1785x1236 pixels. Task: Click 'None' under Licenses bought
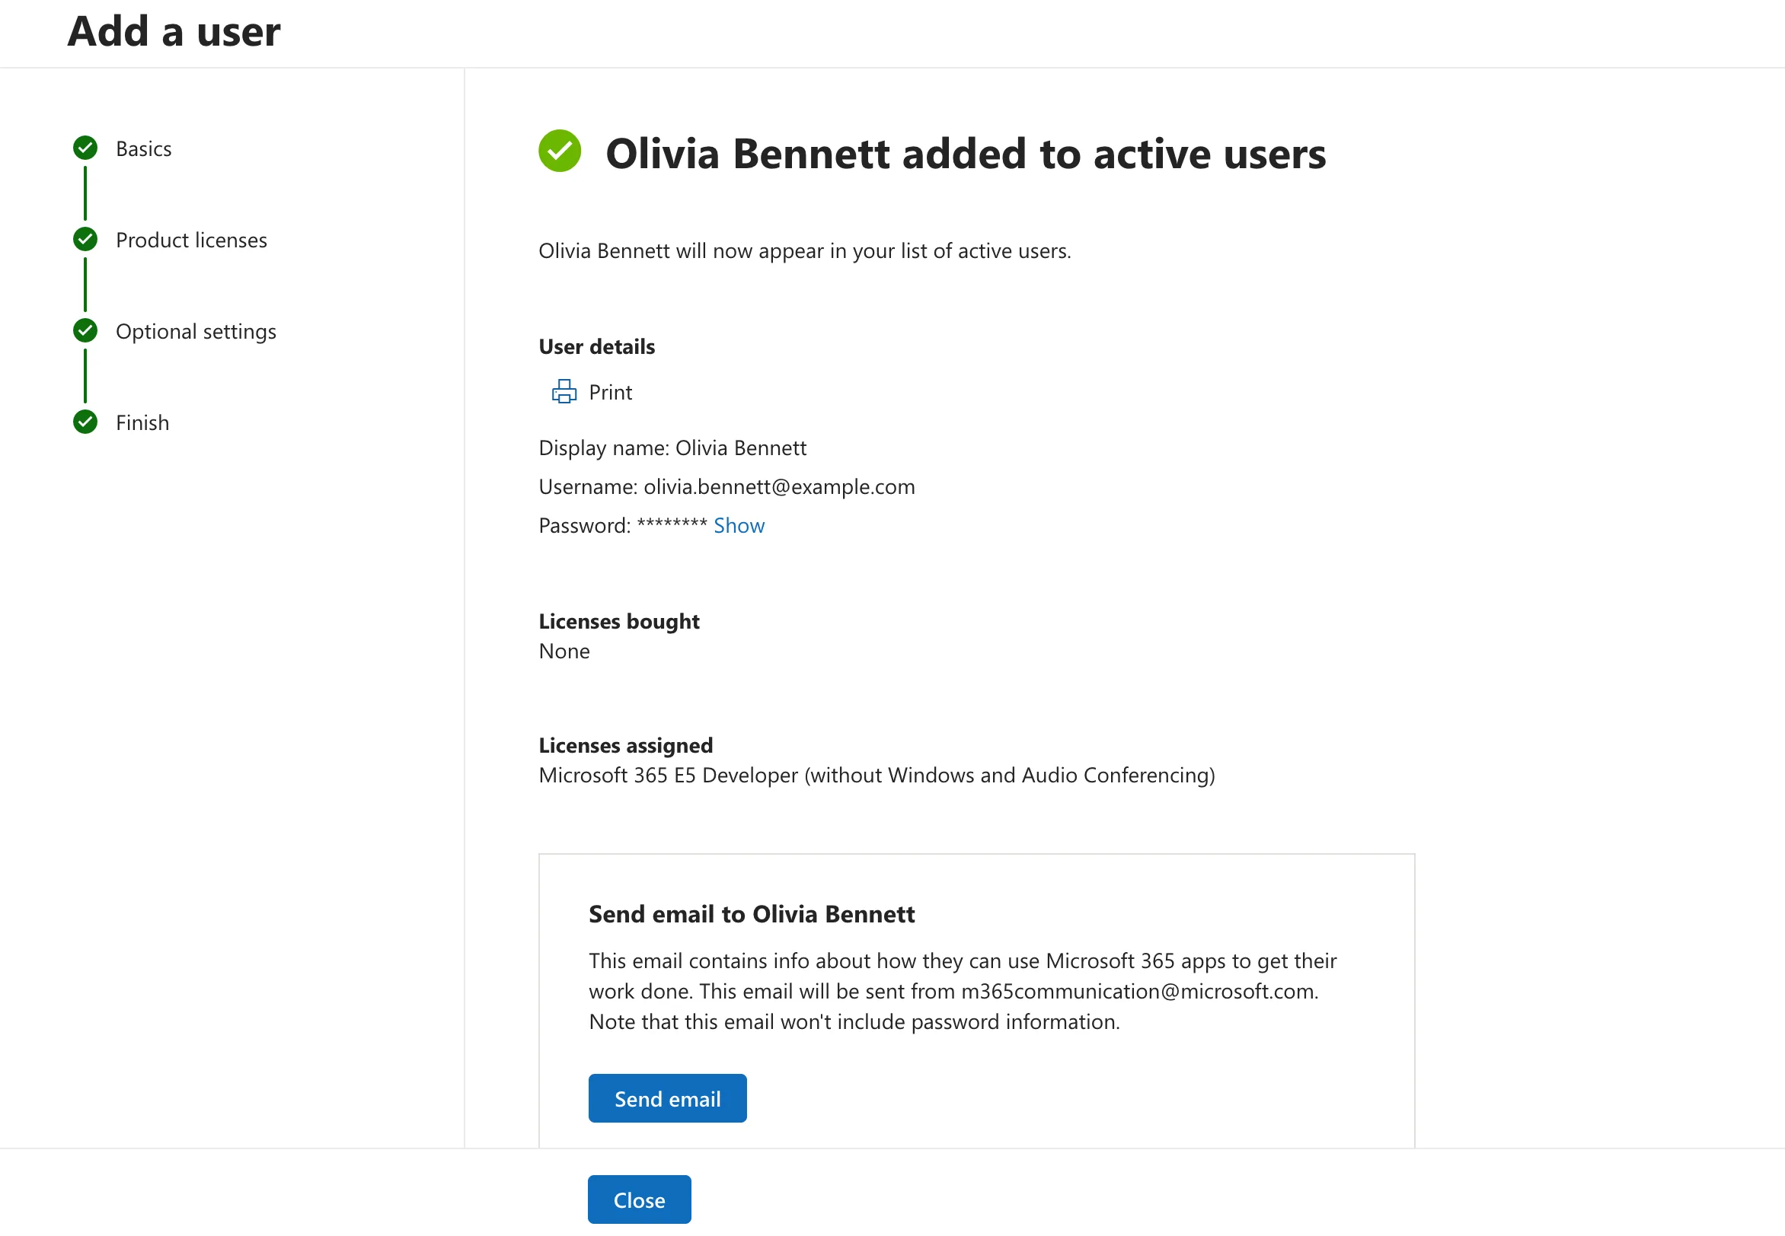[564, 651]
